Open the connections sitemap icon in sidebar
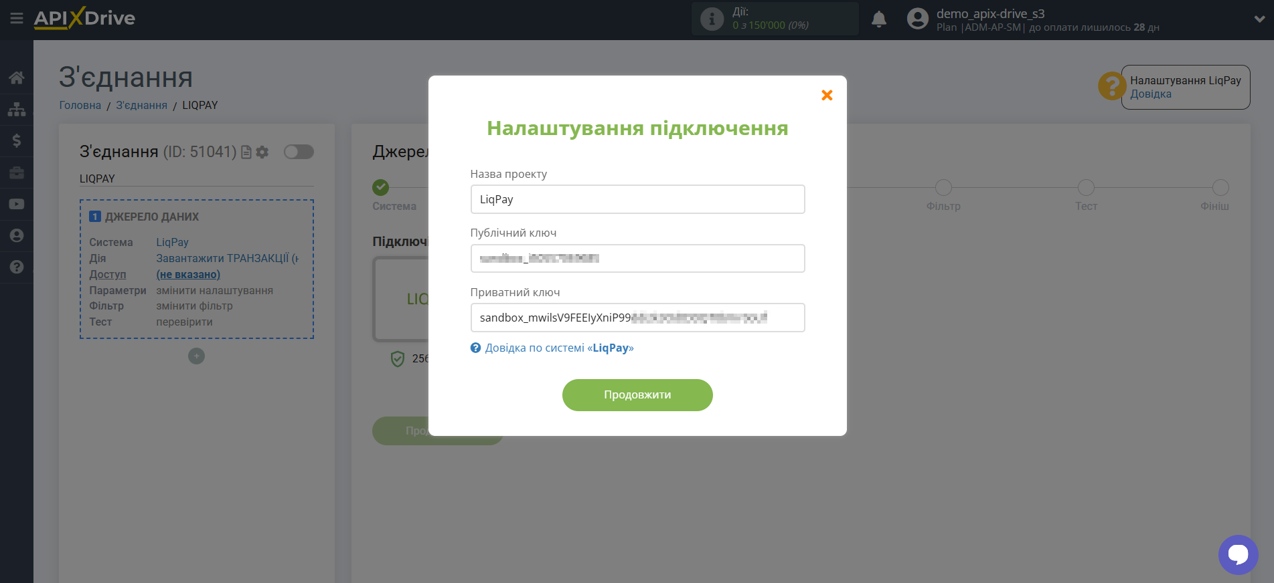The image size is (1274, 583). click(x=17, y=109)
